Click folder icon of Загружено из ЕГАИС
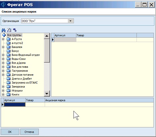The image size is (156, 137). (x=9, y=83)
